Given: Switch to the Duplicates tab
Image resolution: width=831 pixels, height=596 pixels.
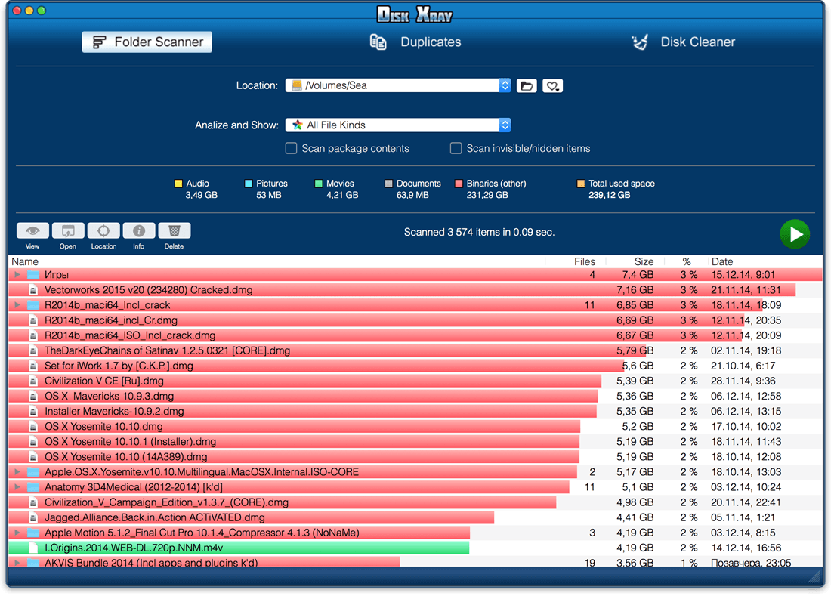Looking at the screenshot, I should click(x=415, y=42).
